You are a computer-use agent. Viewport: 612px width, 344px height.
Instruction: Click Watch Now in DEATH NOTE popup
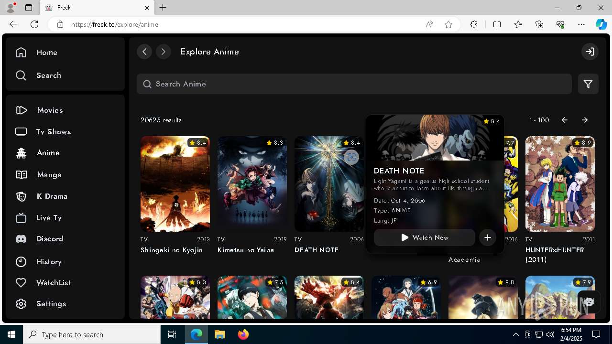(425, 237)
